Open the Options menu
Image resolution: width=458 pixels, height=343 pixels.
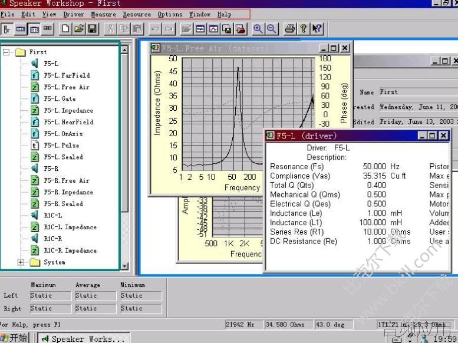(x=170, y=14)
